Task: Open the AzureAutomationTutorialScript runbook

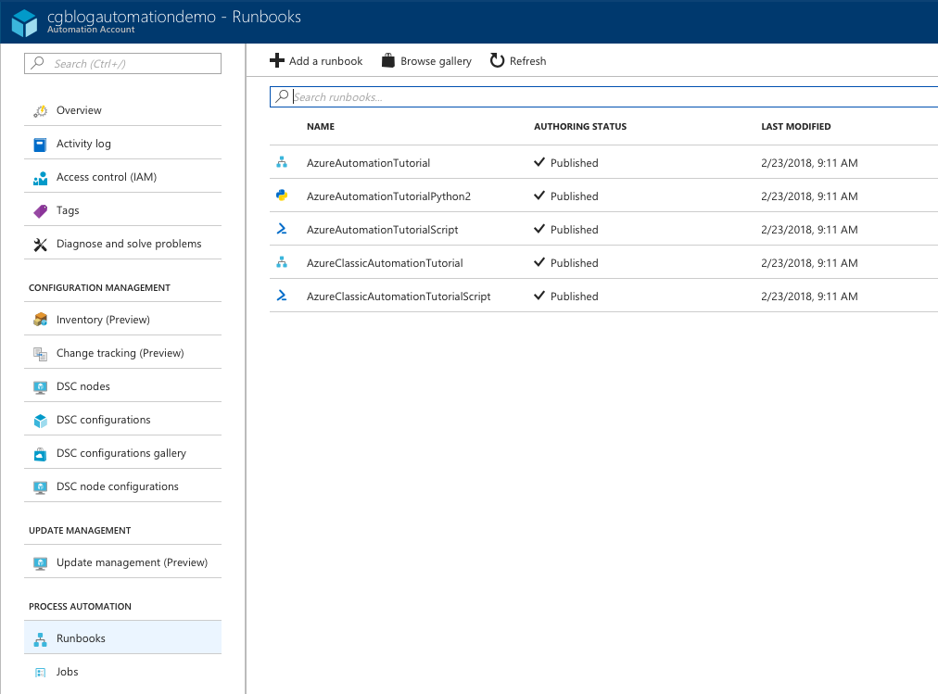Action: (x=382, y=230)
